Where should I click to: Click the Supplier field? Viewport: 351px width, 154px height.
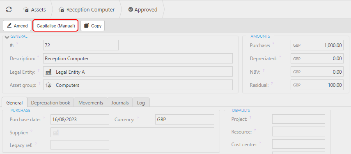point(132,132)
